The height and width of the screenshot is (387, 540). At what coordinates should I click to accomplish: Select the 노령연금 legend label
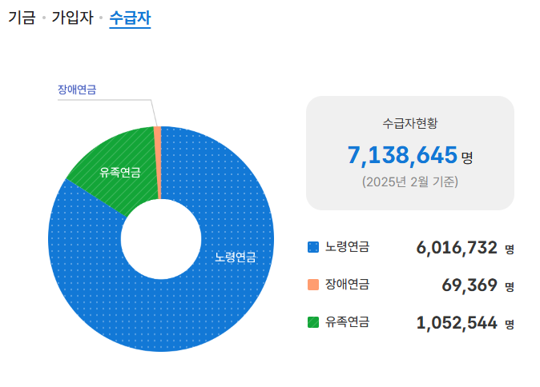(347, 247)
